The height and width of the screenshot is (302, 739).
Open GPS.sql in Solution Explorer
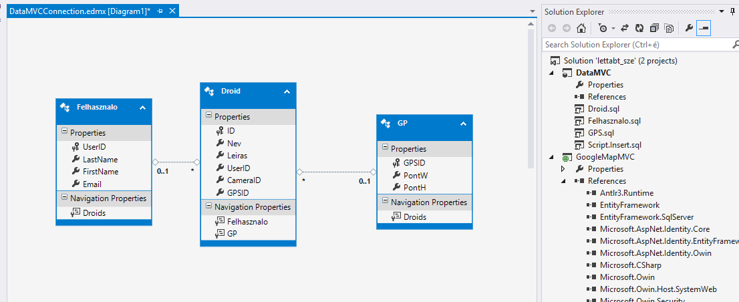[x=601, y=133]
